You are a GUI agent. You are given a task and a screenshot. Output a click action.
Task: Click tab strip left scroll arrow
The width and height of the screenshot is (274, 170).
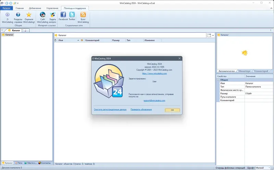click(2, 30)
